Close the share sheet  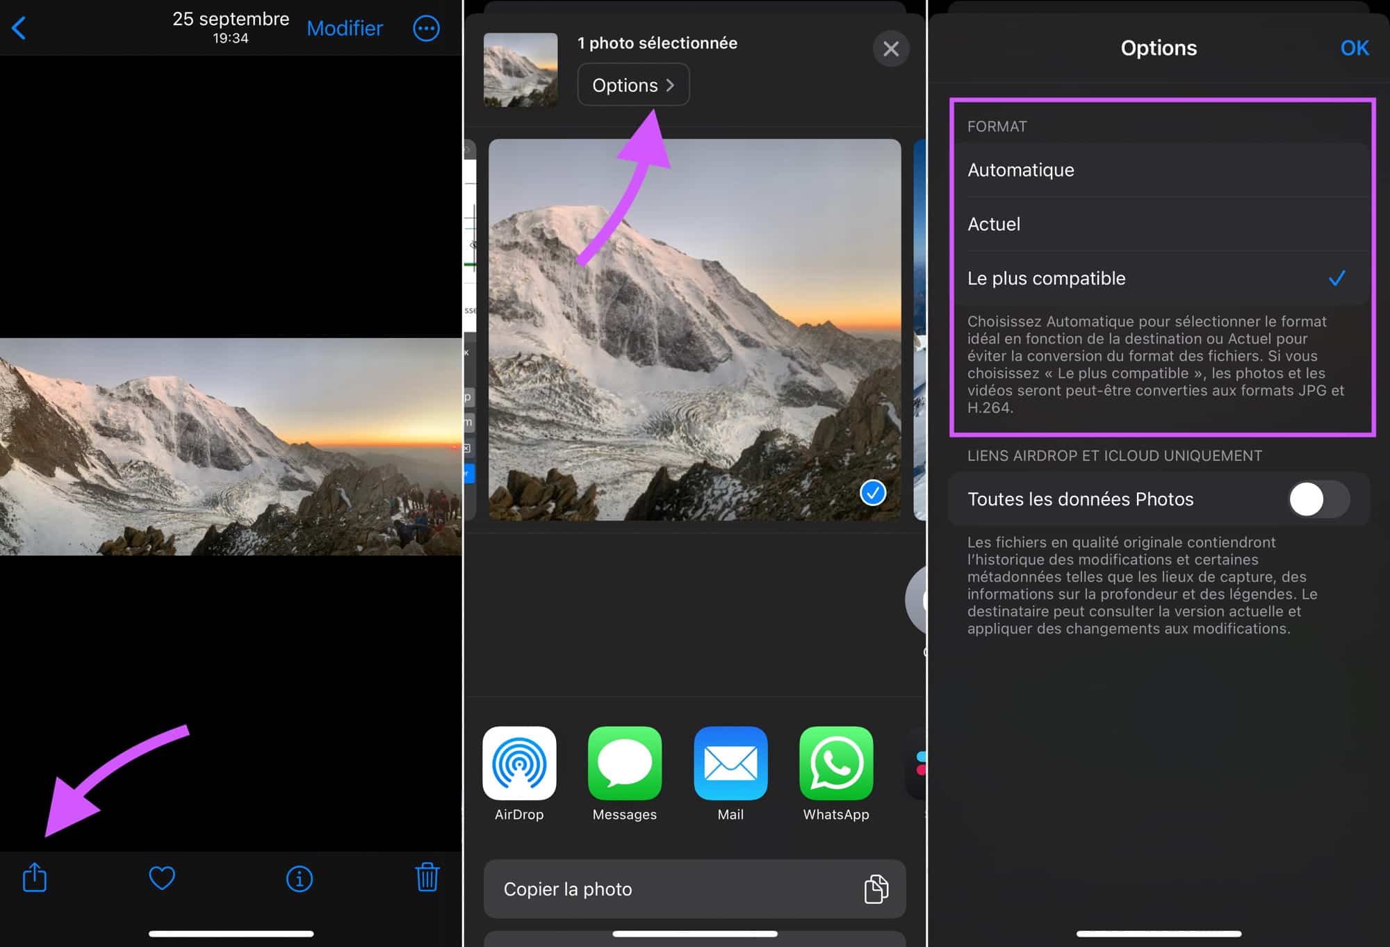click(890, 49)
